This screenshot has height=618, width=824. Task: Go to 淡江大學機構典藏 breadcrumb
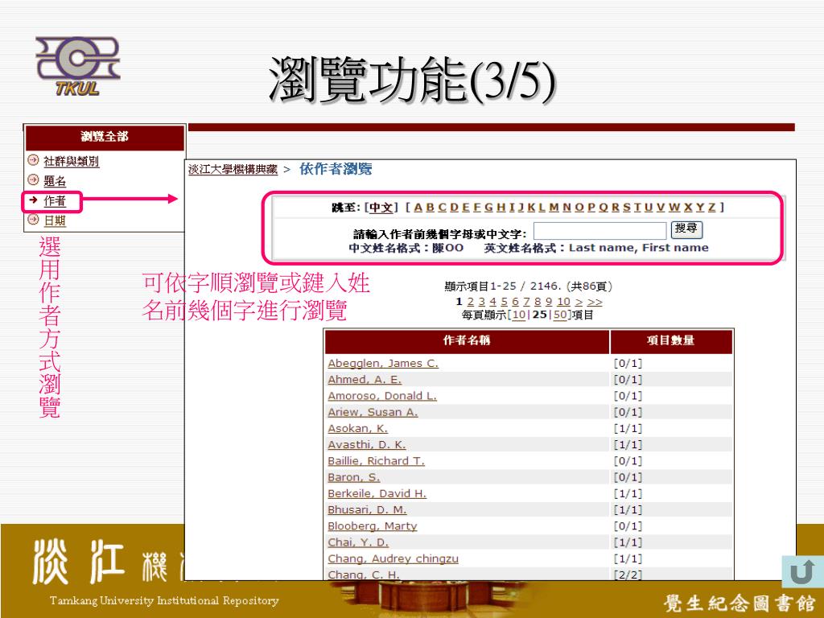coord(233,169)
